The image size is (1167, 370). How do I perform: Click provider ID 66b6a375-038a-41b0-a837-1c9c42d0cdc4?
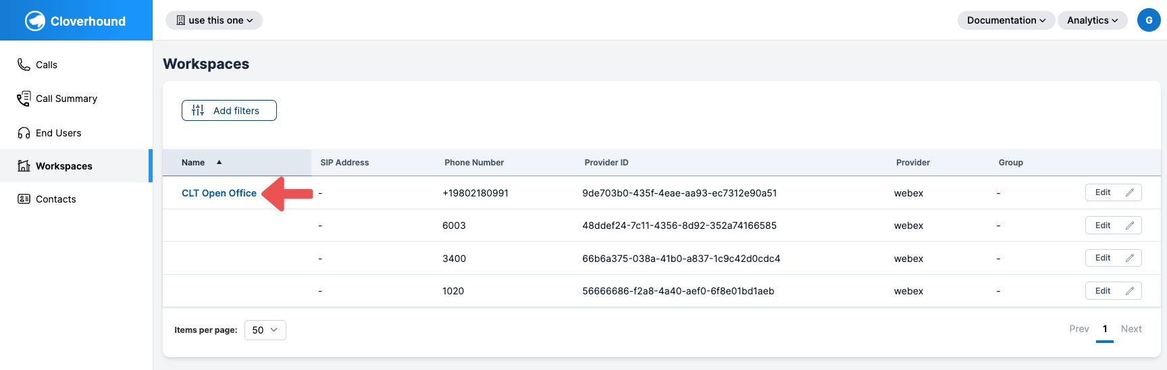[681, 259]
